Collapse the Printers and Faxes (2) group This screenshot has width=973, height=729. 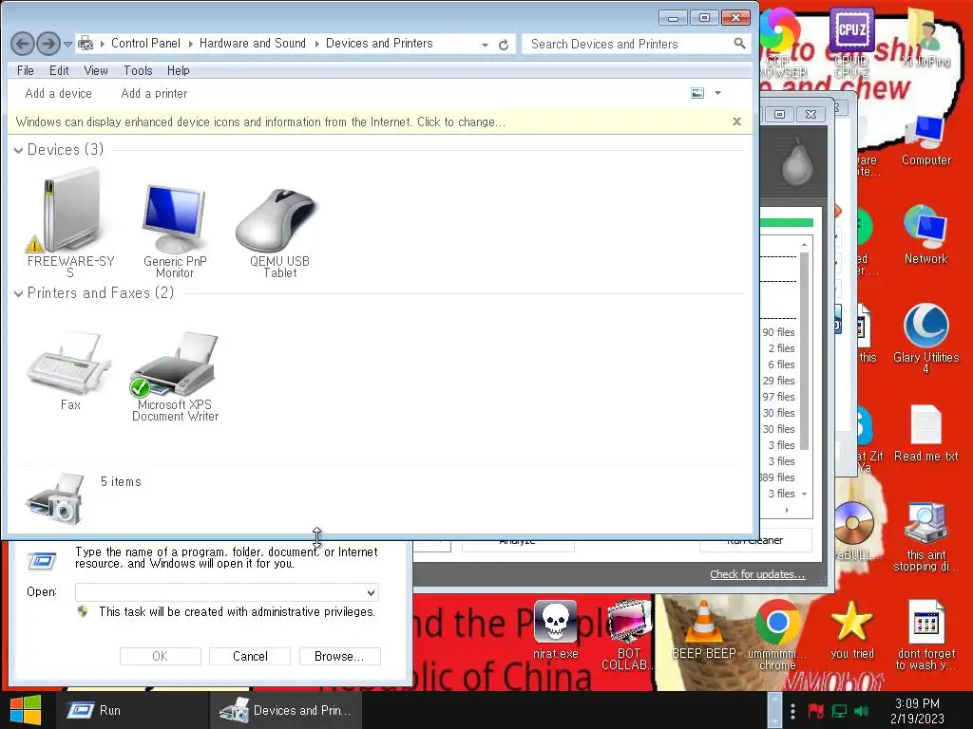(19, 293)
